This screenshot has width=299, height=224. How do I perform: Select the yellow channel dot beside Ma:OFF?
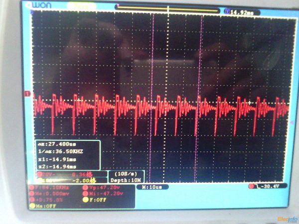tap(32, 206)
